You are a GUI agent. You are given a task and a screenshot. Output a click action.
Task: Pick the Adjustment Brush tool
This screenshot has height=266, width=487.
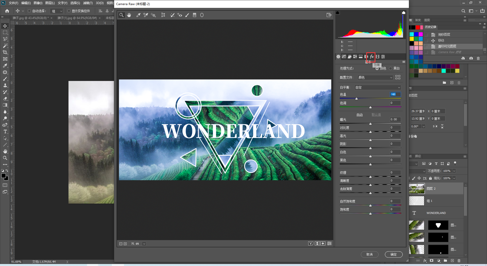pos(187,15)
